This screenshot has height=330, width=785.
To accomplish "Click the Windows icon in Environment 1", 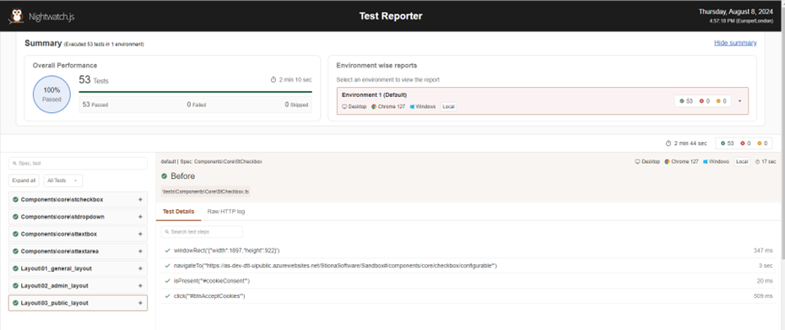I will [x=412, y=106].
